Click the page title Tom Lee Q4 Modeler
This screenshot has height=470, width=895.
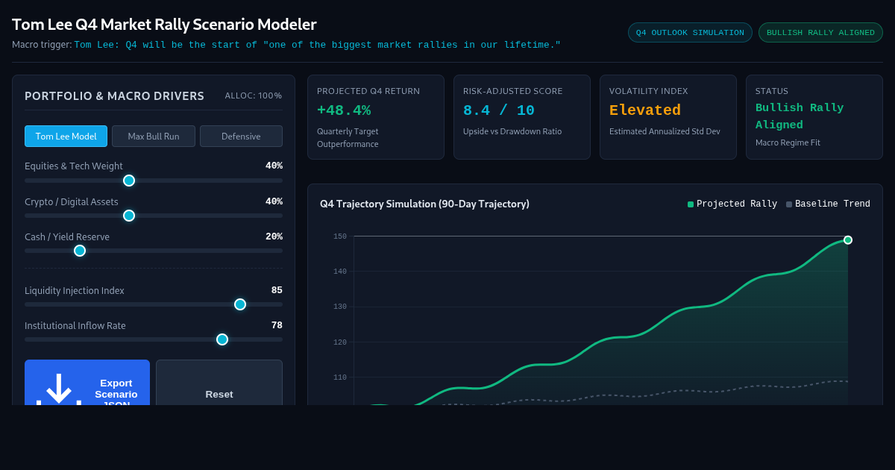tap(164, 25)
